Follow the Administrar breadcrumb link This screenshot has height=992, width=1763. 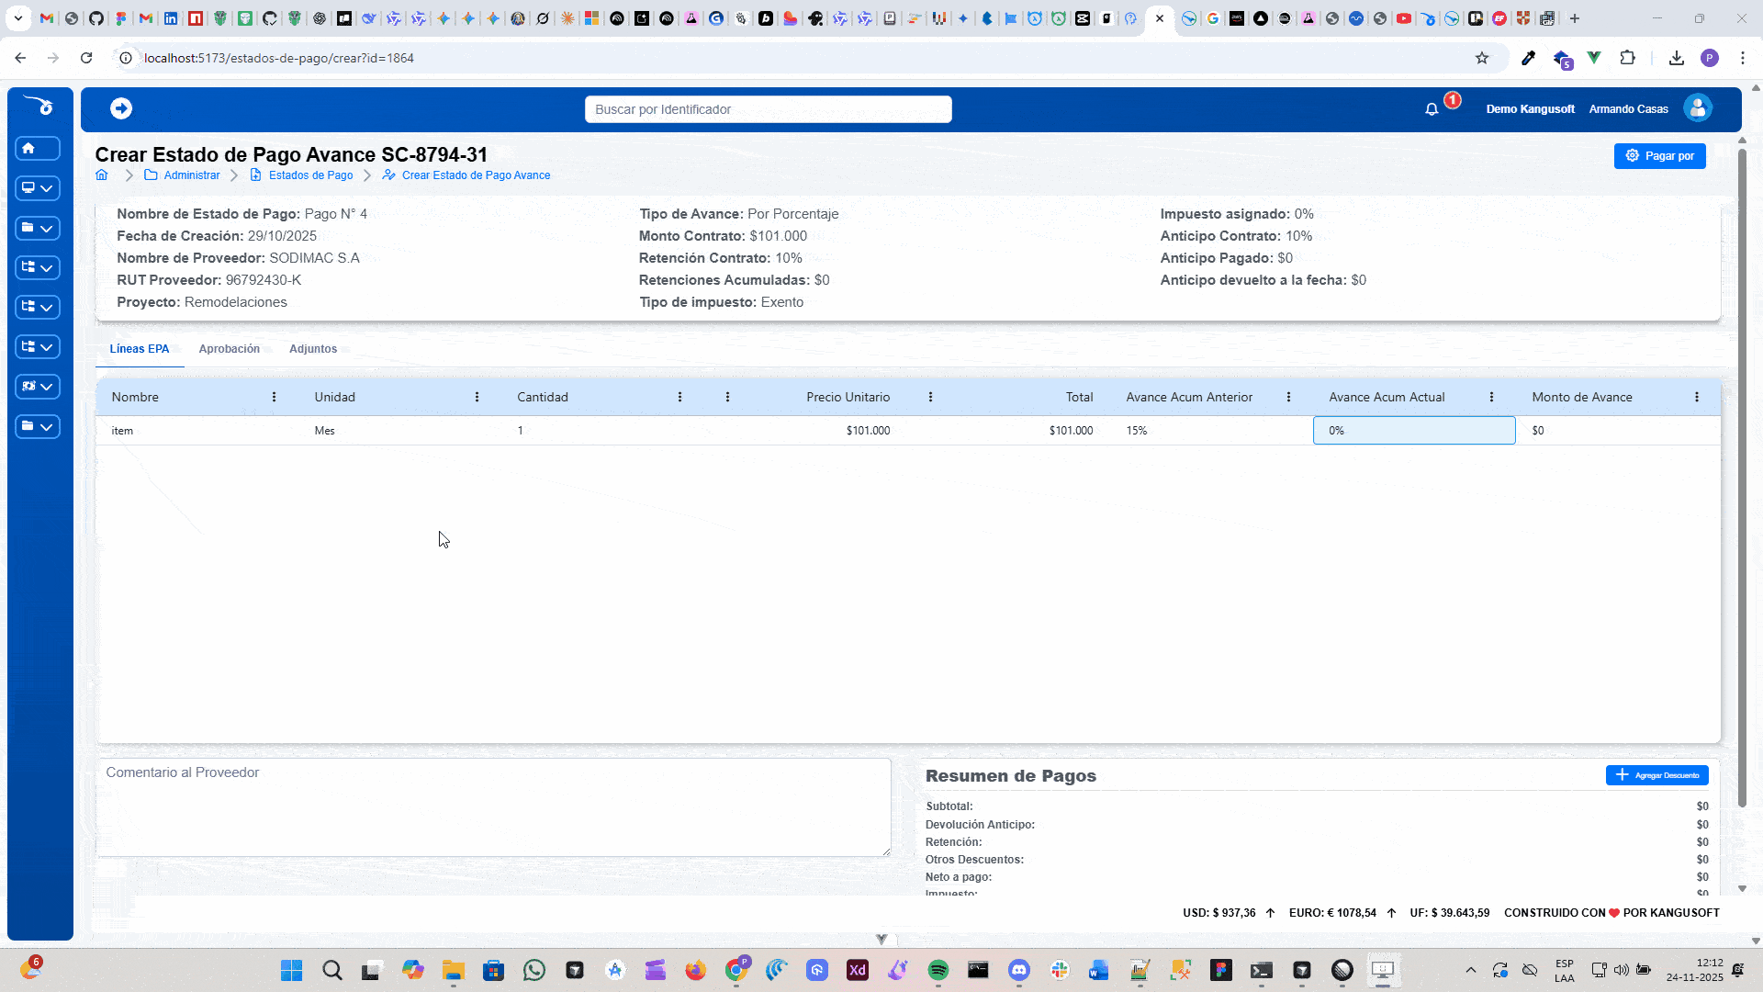pyautogui.click(x=192, y=175)
